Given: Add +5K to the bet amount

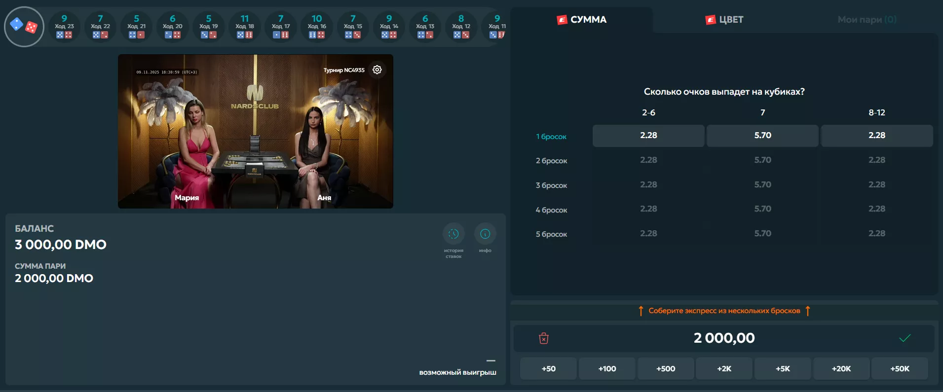Looking at the screenshot, I should pyautogui.click(x=783, y=369).
